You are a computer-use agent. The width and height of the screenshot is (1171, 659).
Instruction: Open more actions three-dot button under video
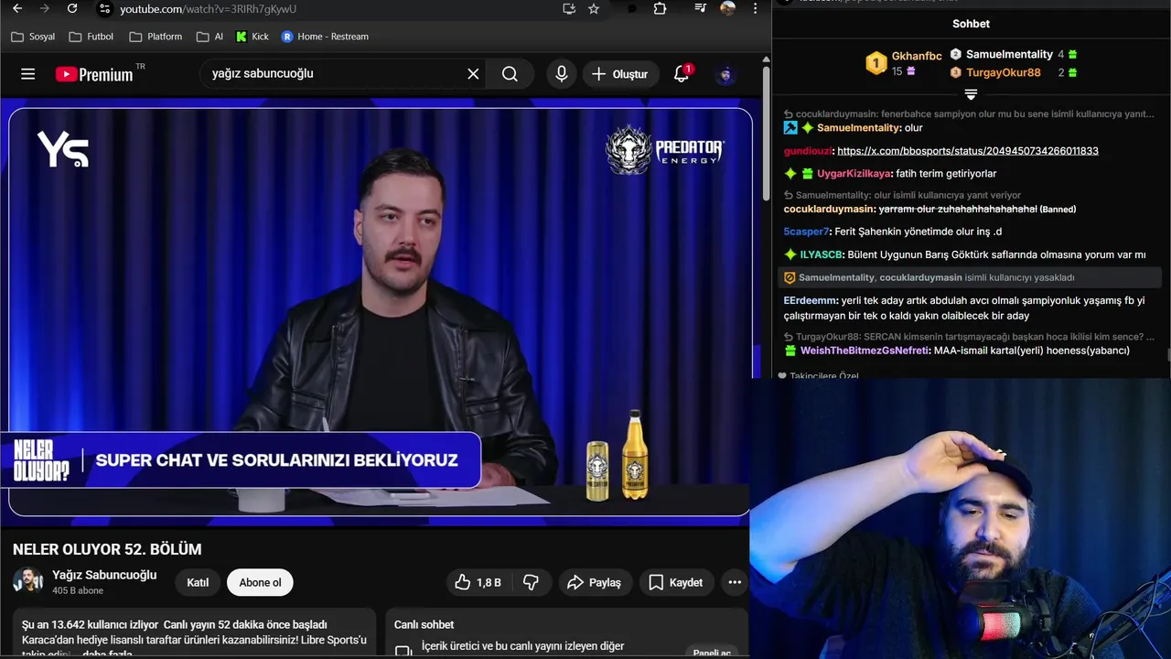tap(735, 582)
